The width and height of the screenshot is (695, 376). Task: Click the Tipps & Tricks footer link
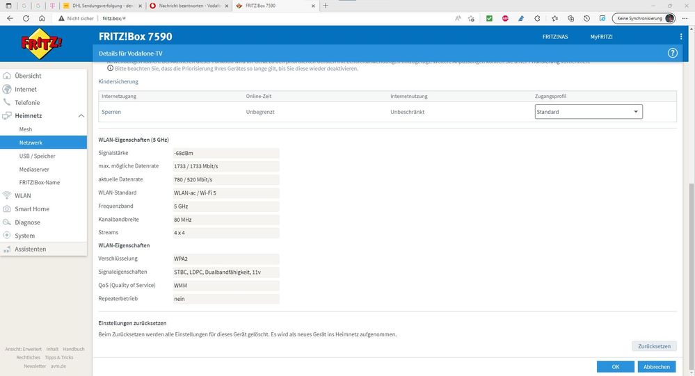pyautogui.click(x=59, y=357)
